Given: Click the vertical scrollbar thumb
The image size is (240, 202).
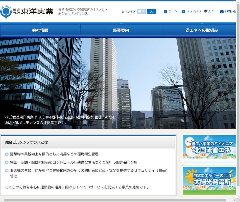Looking at the screenshot, I should tap(238, 95).
